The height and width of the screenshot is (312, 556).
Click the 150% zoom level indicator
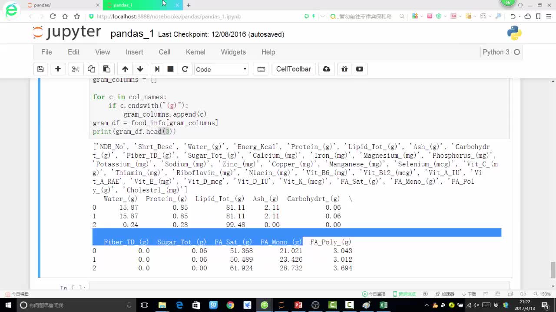point(543,294)
